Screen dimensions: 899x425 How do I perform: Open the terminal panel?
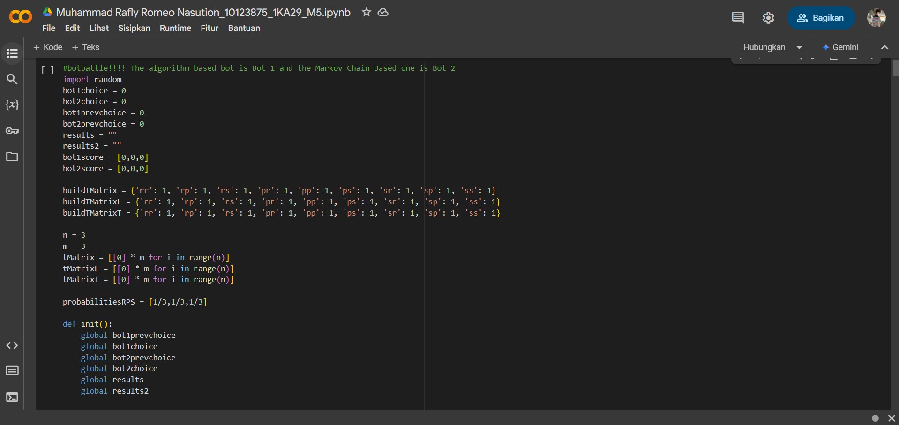[x=12, y=397]
